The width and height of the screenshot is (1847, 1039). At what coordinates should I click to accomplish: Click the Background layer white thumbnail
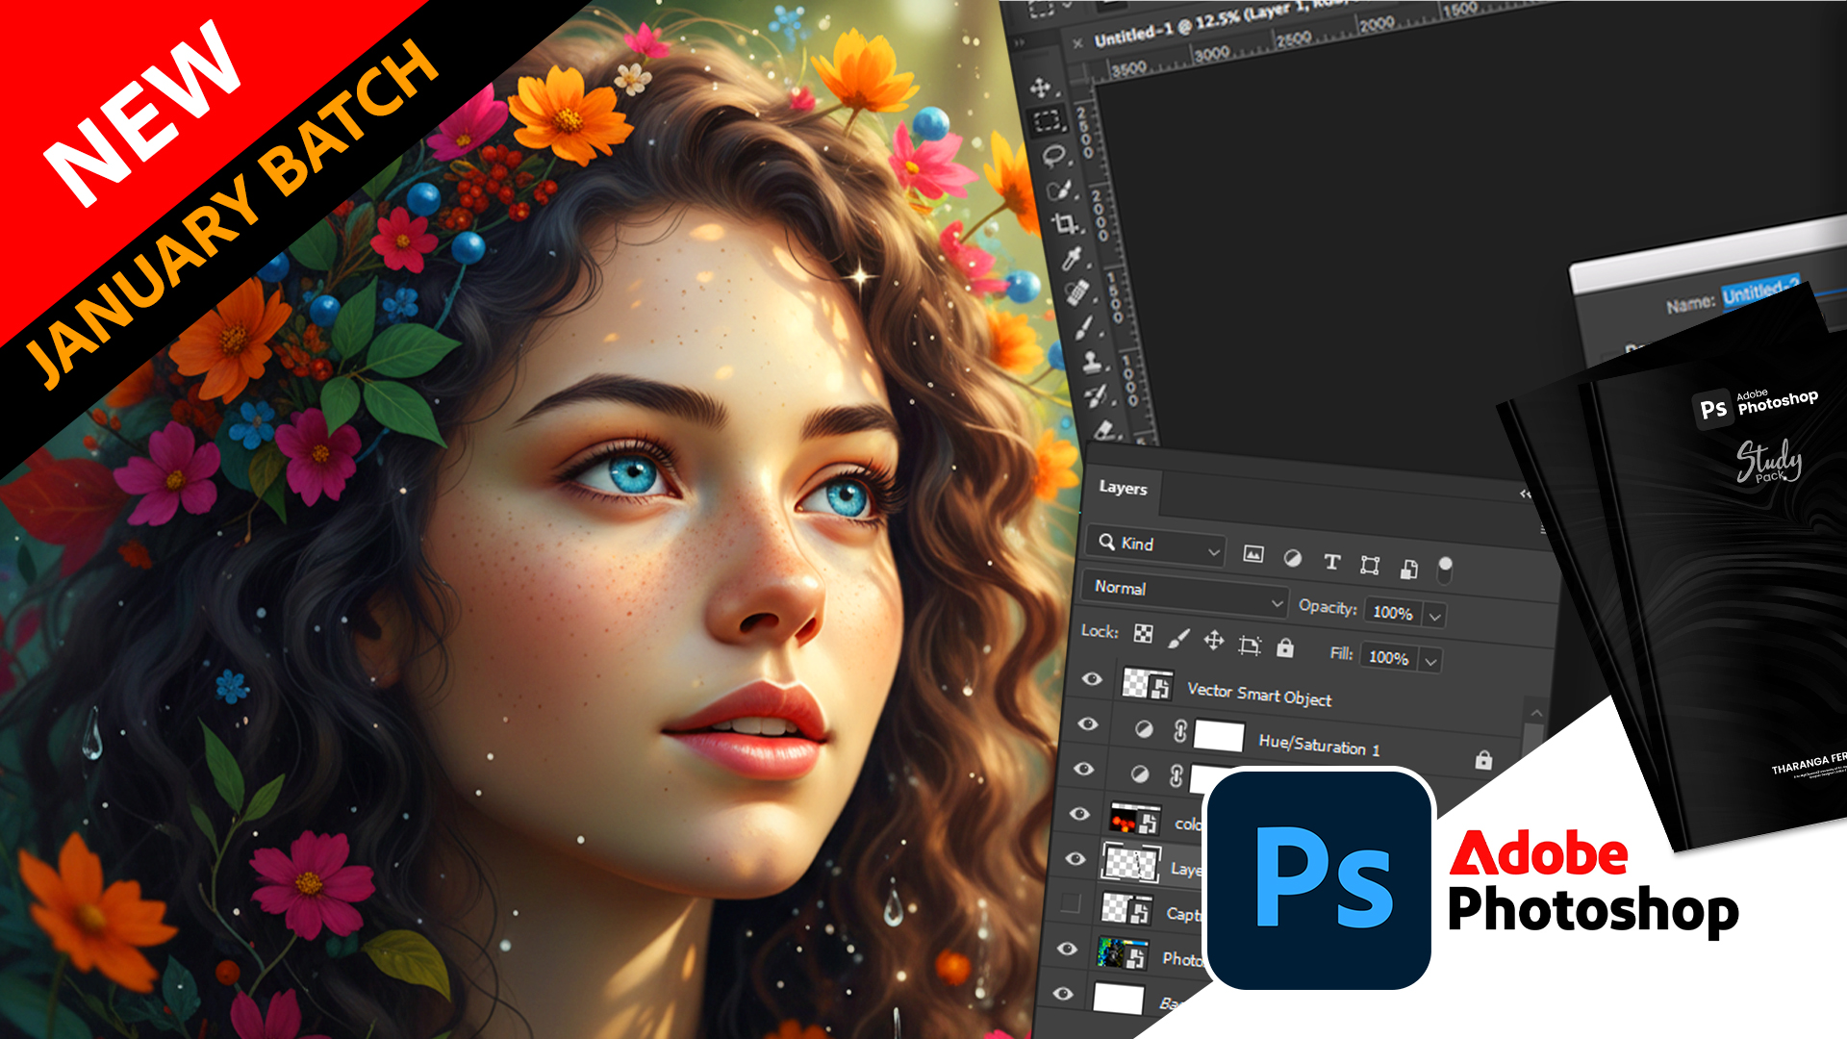tap(1118, 999)
